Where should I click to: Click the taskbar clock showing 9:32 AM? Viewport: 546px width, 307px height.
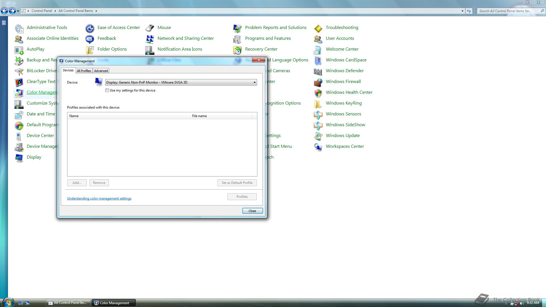pos(533,303)
